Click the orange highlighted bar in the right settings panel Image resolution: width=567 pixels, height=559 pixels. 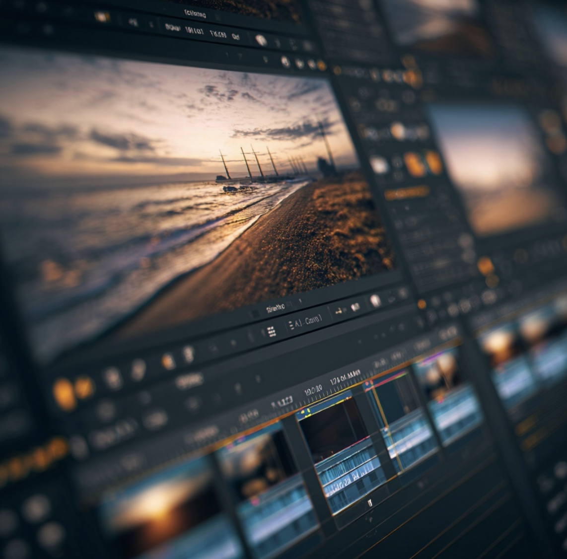407,194
